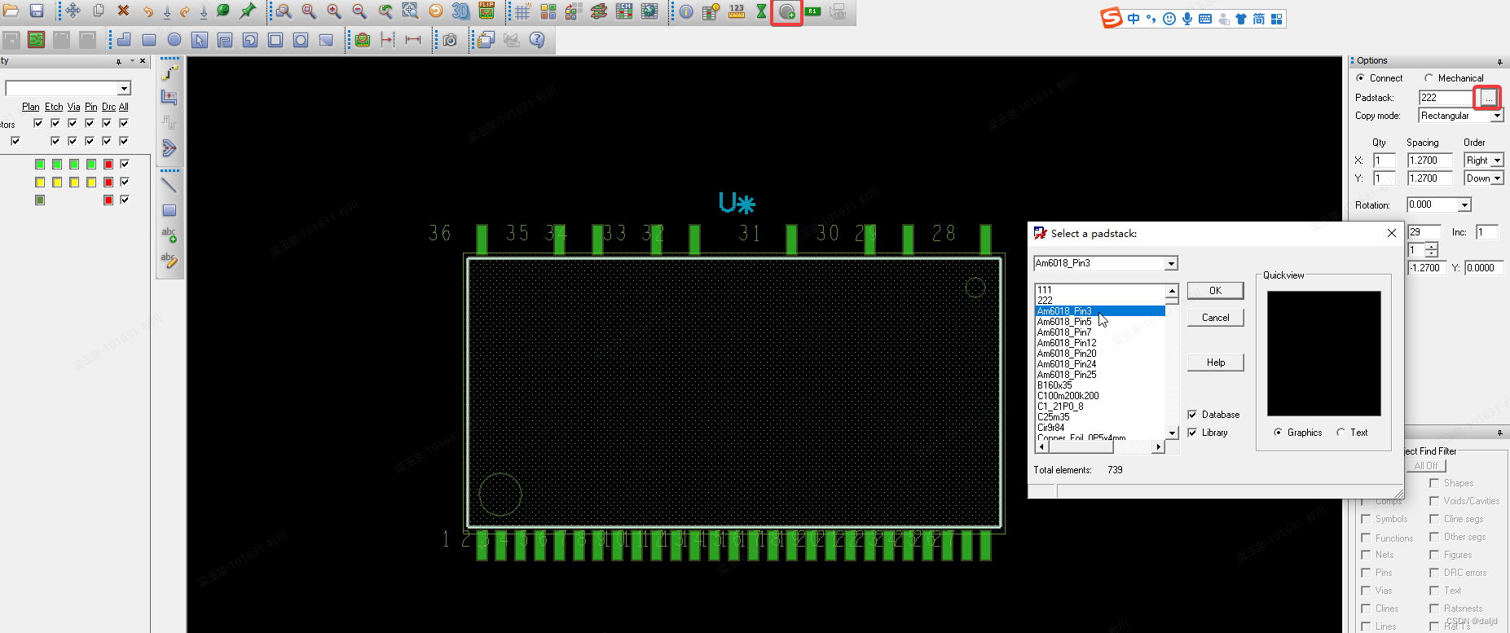
Task: Click the 3D viewer toolbar icon
Action: (460, 11)
